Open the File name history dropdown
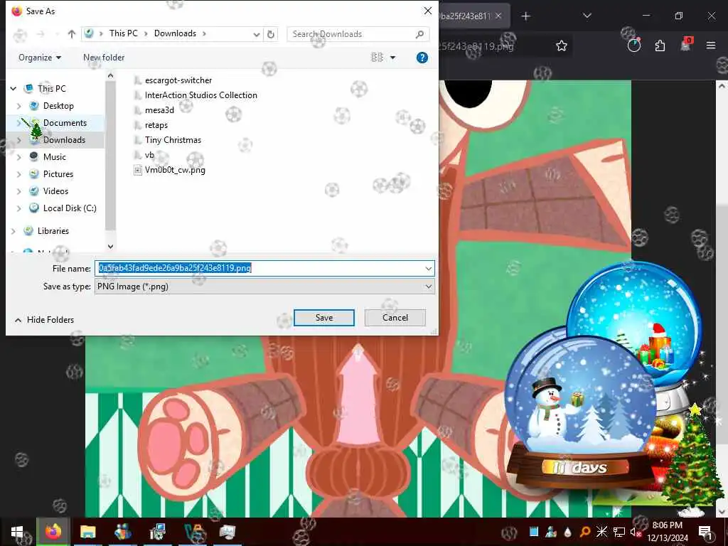 click(x=428, y=268)
